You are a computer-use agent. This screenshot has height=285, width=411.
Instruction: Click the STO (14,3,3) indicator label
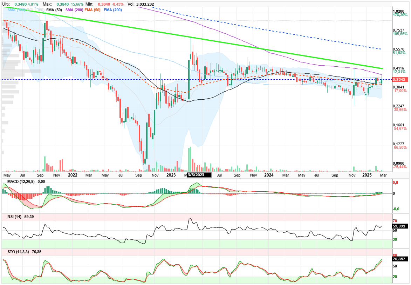(x=18, y=252)
